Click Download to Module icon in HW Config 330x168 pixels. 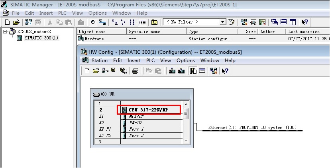172,71
